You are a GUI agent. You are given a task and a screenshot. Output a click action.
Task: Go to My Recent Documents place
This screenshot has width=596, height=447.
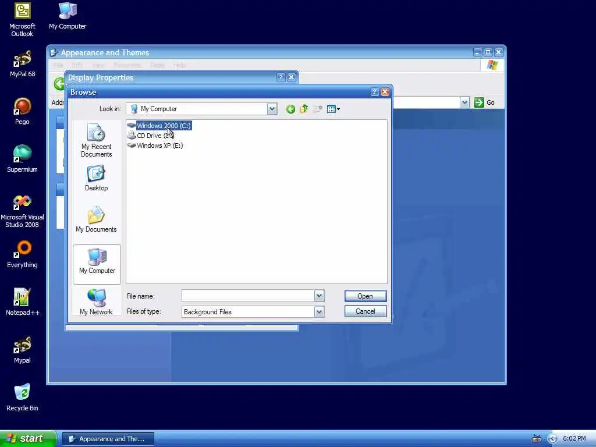pyautogui.click(x=96, y=140)
